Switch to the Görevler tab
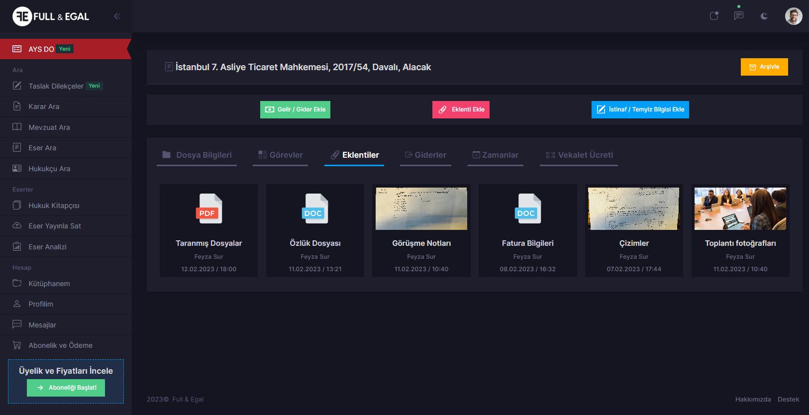 point(281,155)
